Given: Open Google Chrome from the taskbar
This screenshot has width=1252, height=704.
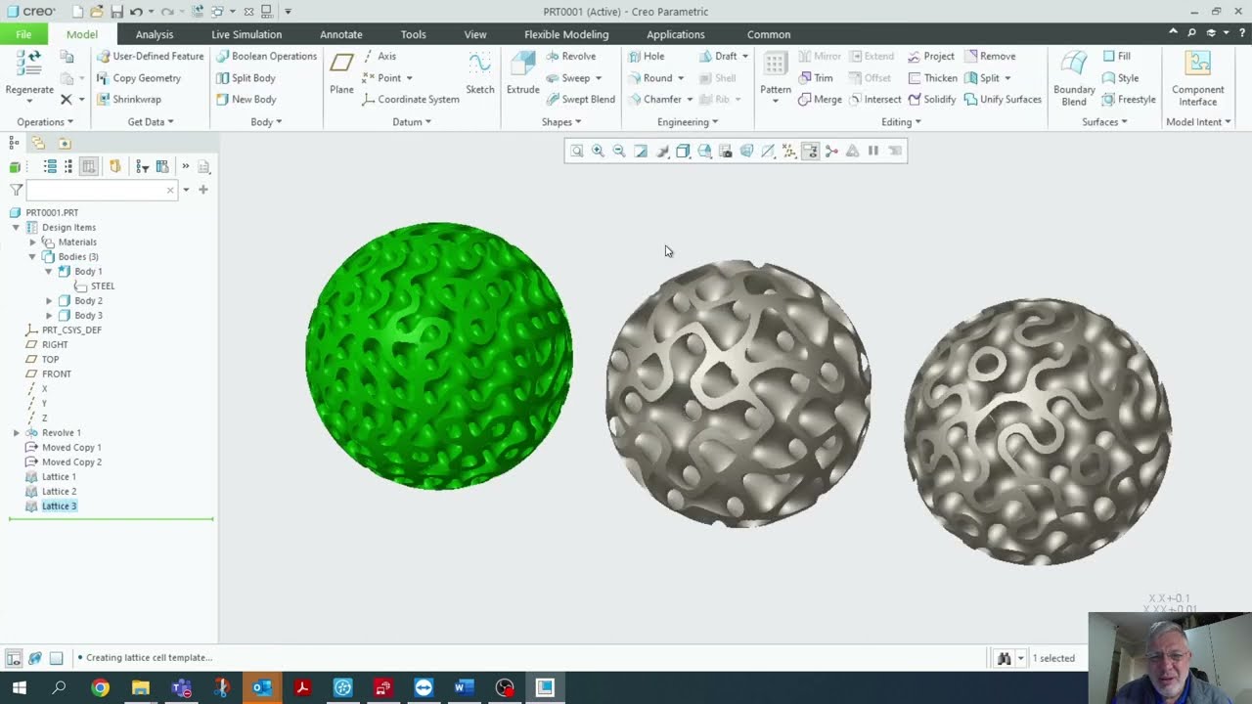Looking at the screenshot, I should [x=100, y=688].
